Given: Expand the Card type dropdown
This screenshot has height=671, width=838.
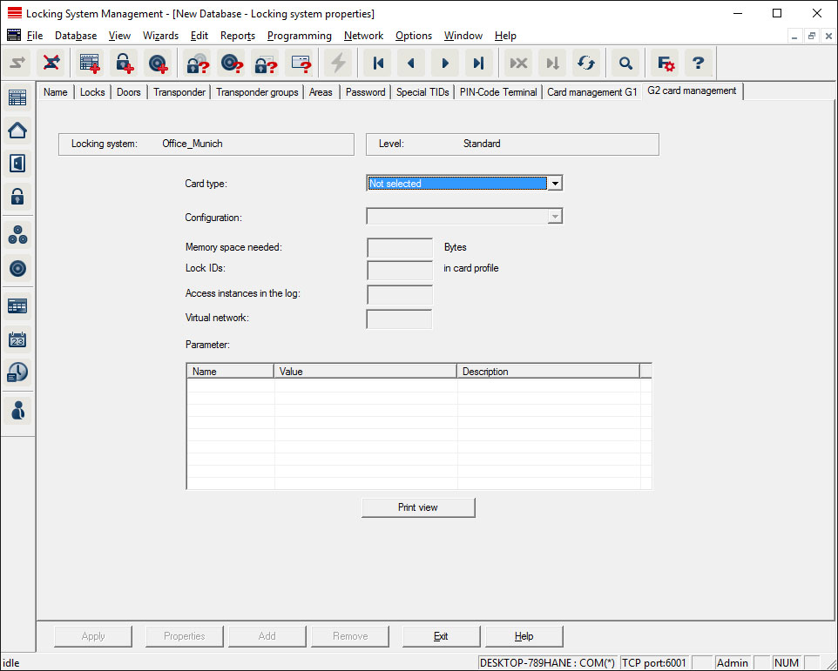Looking at the screenshot, I should click(x=555, y=184).
